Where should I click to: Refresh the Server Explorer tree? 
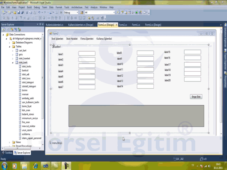pos(3,30)
